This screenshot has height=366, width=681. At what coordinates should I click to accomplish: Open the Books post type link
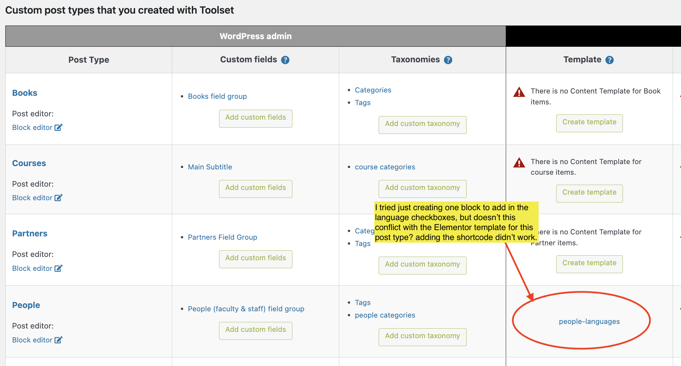coord(25,93)
